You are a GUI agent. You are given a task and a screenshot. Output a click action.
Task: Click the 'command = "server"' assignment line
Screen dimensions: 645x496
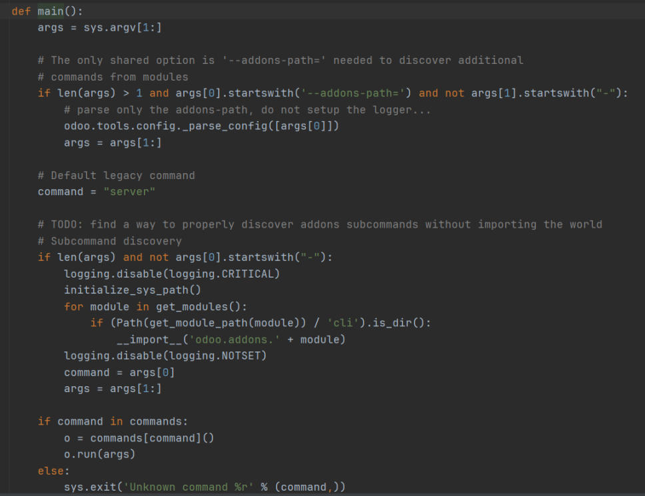pyautogui.click(x=96, y=192)
